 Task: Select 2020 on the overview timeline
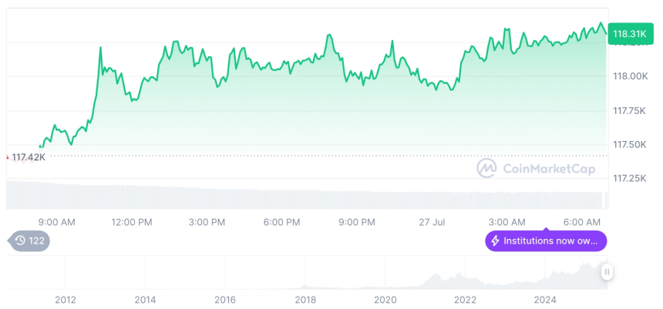click(385, 299)
